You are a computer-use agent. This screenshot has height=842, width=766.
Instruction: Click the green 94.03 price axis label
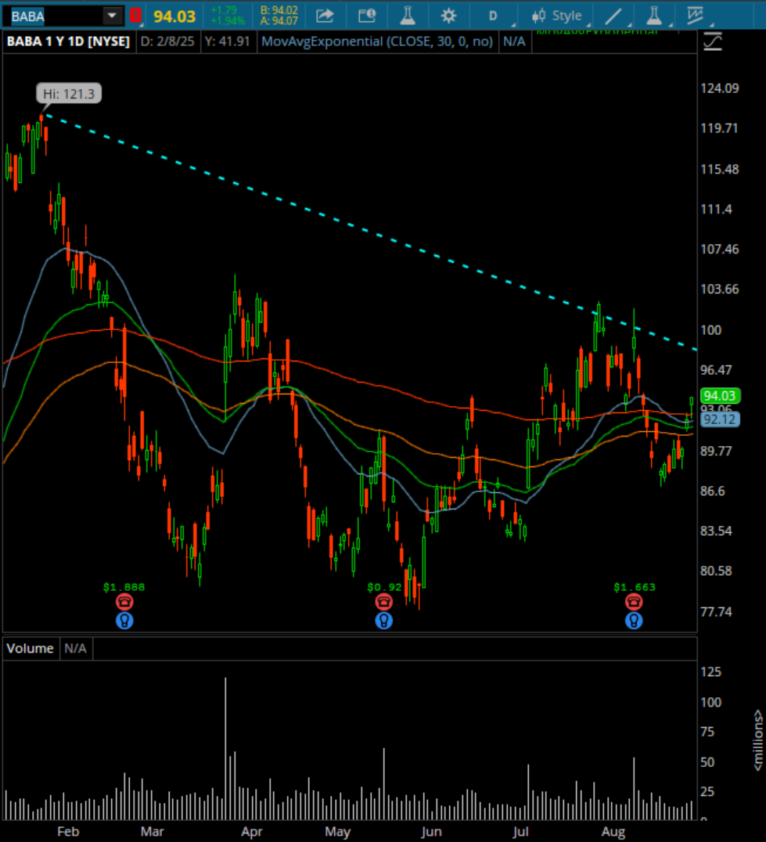click(x=720, y=396)
